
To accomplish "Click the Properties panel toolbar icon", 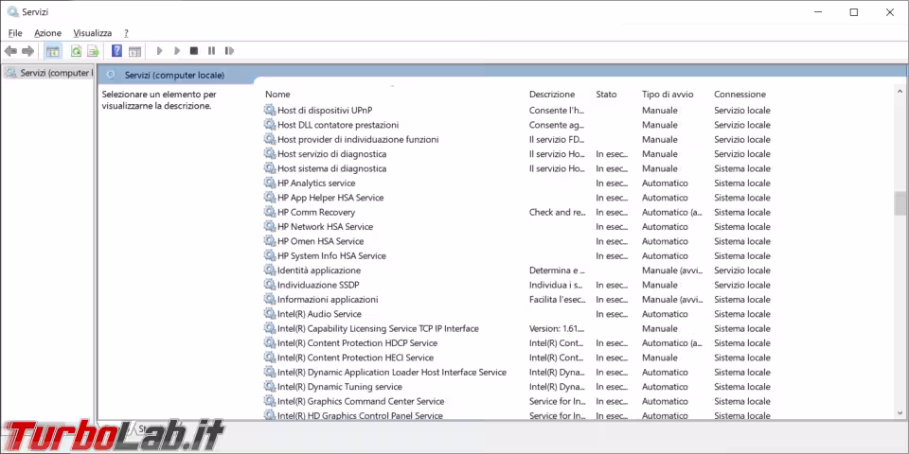I will coord(134,51).
